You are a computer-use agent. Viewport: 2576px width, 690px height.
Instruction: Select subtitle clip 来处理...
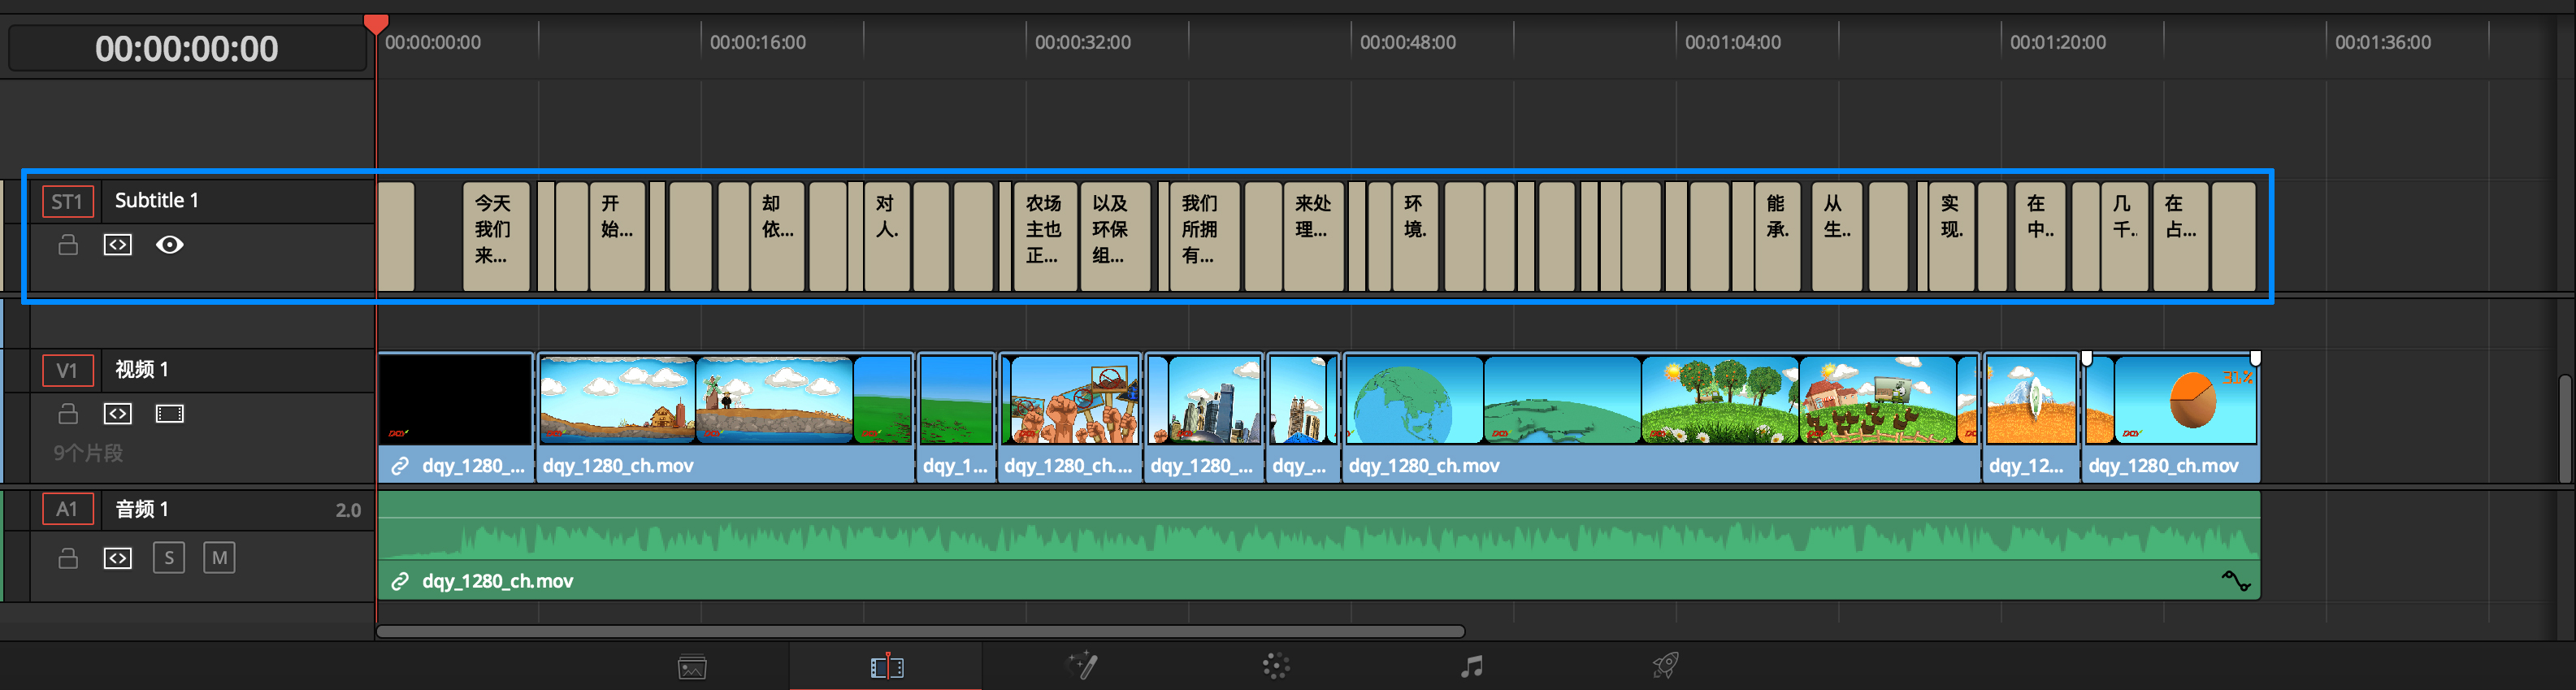[1313, 236]
